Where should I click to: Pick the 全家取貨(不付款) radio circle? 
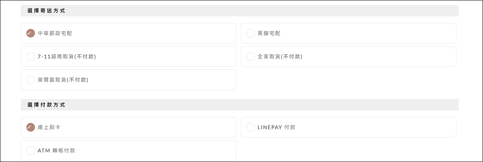(250, 57)
